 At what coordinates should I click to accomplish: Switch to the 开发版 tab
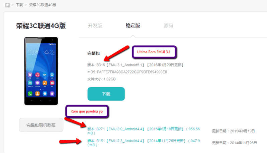(95, 26)
